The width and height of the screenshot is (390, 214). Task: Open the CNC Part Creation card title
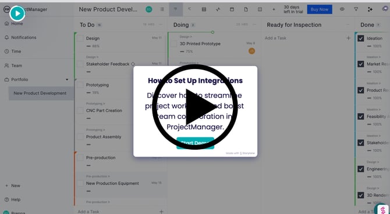coord(104,110)
